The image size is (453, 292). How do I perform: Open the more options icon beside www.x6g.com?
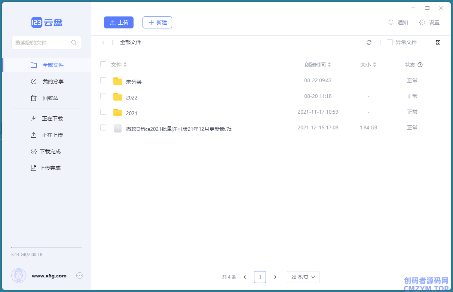coord(80,276)
